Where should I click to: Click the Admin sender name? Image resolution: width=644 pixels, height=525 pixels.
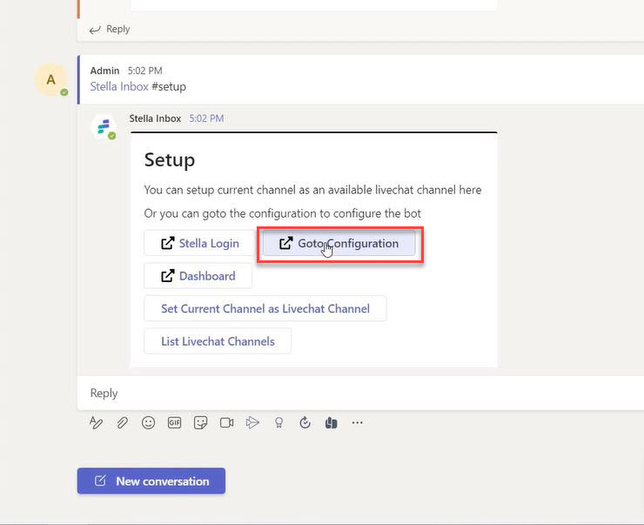coord(104,71)
